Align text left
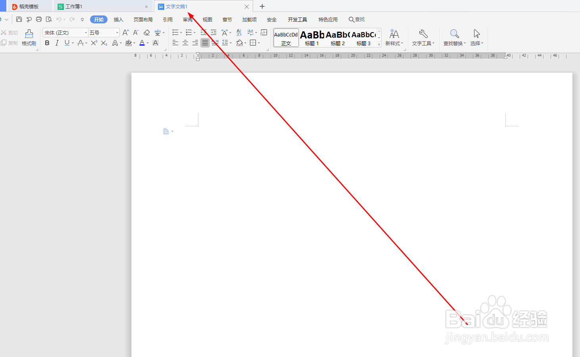This screenshot has width=580, height=357. [175, 43]
